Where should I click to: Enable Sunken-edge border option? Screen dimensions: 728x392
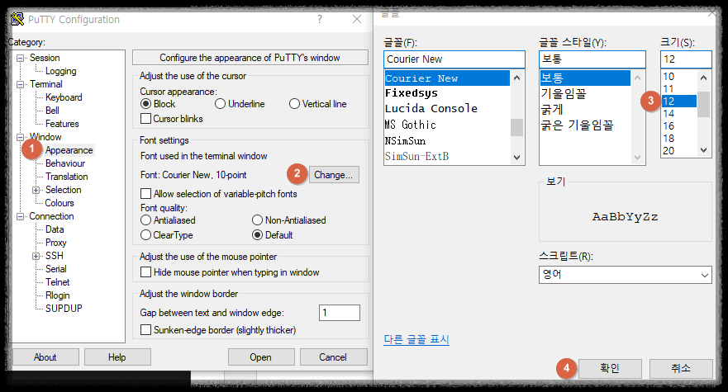coord(145,330)
